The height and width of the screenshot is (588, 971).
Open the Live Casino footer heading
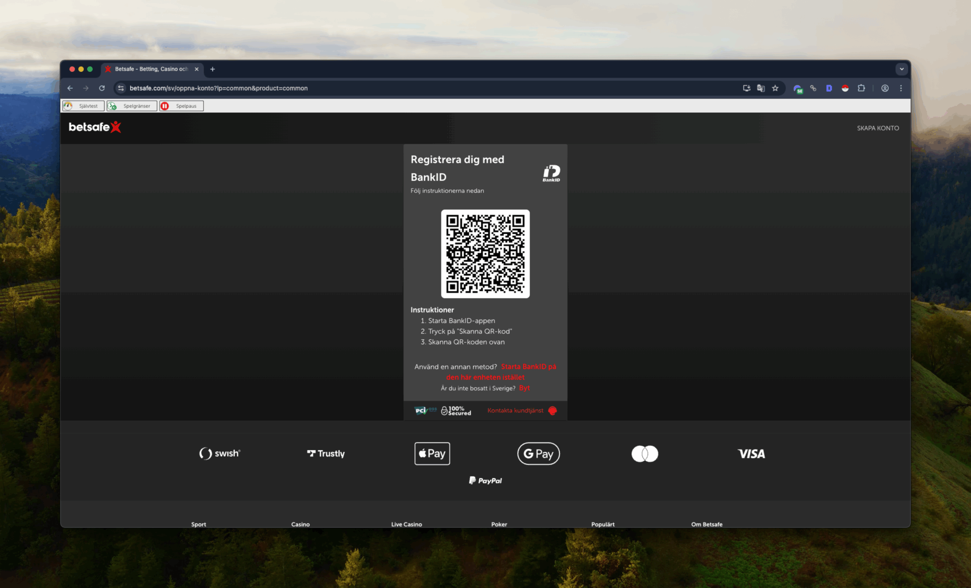tap(406, 524)
